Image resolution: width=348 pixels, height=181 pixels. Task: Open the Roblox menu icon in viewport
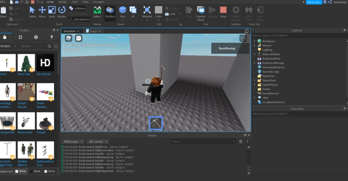click(69, 38)
